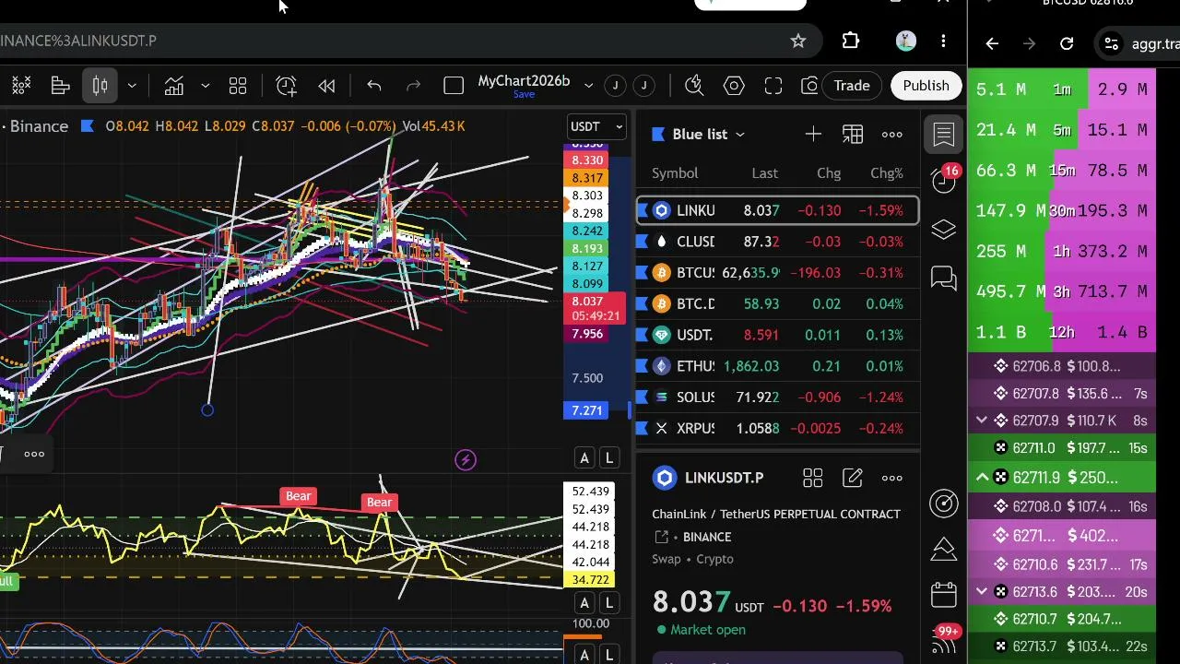This screenshot has height=664, width=1180.
Task: Toggle log scale L on the main price pane
Action: [x=608, y=458]
